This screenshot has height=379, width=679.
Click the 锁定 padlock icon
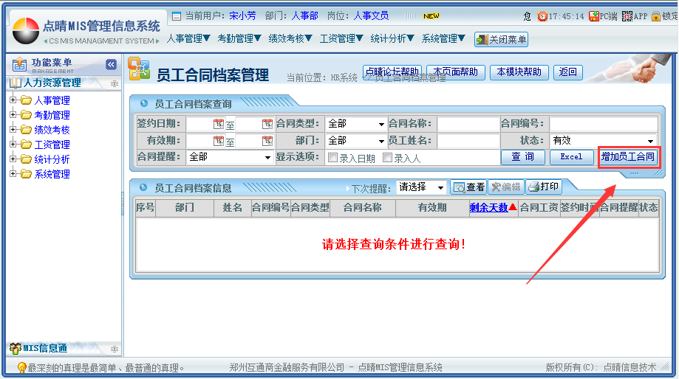(656, 15)
